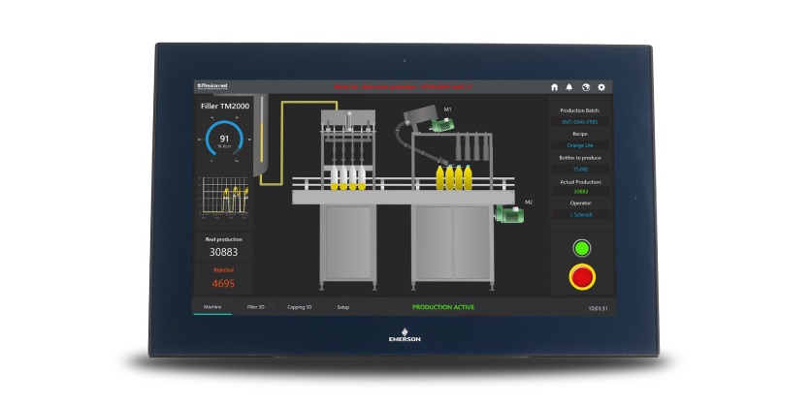This screenshot has height=405, width=811.
Task: Click the PRODUCTION ACTIVE status text
Action: [443, 307]
